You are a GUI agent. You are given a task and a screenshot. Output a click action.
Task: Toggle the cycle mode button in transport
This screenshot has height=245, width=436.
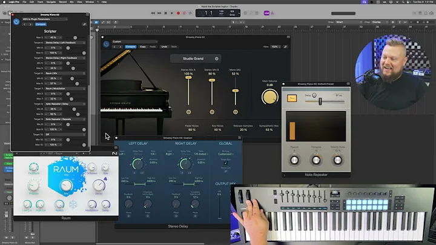coord(190,13)
